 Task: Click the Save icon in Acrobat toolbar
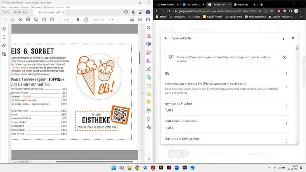(5, 19)
